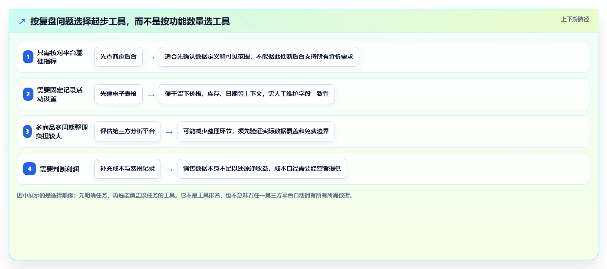This screenshot has width=607, height=269.
Task: Select the 先查商家后台 chip
Action: 118,57
